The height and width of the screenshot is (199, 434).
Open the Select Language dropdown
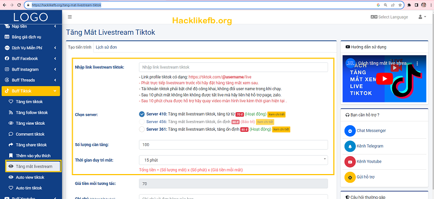coord(389,17)
